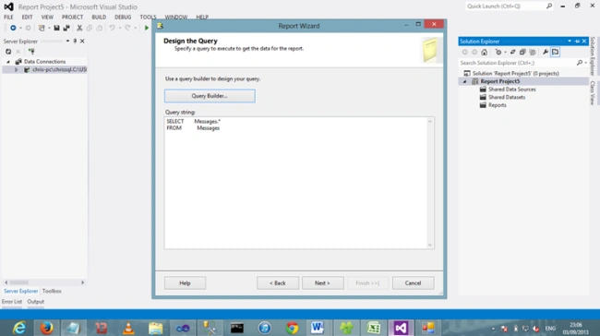Viewport: 600px width, 336px height.
Task: Click Connect to Database icon in Server Explorer
Action: coord(31,52)
